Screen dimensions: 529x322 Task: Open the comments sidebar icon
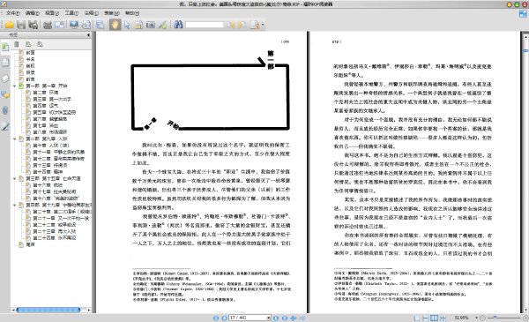[5, 95]
